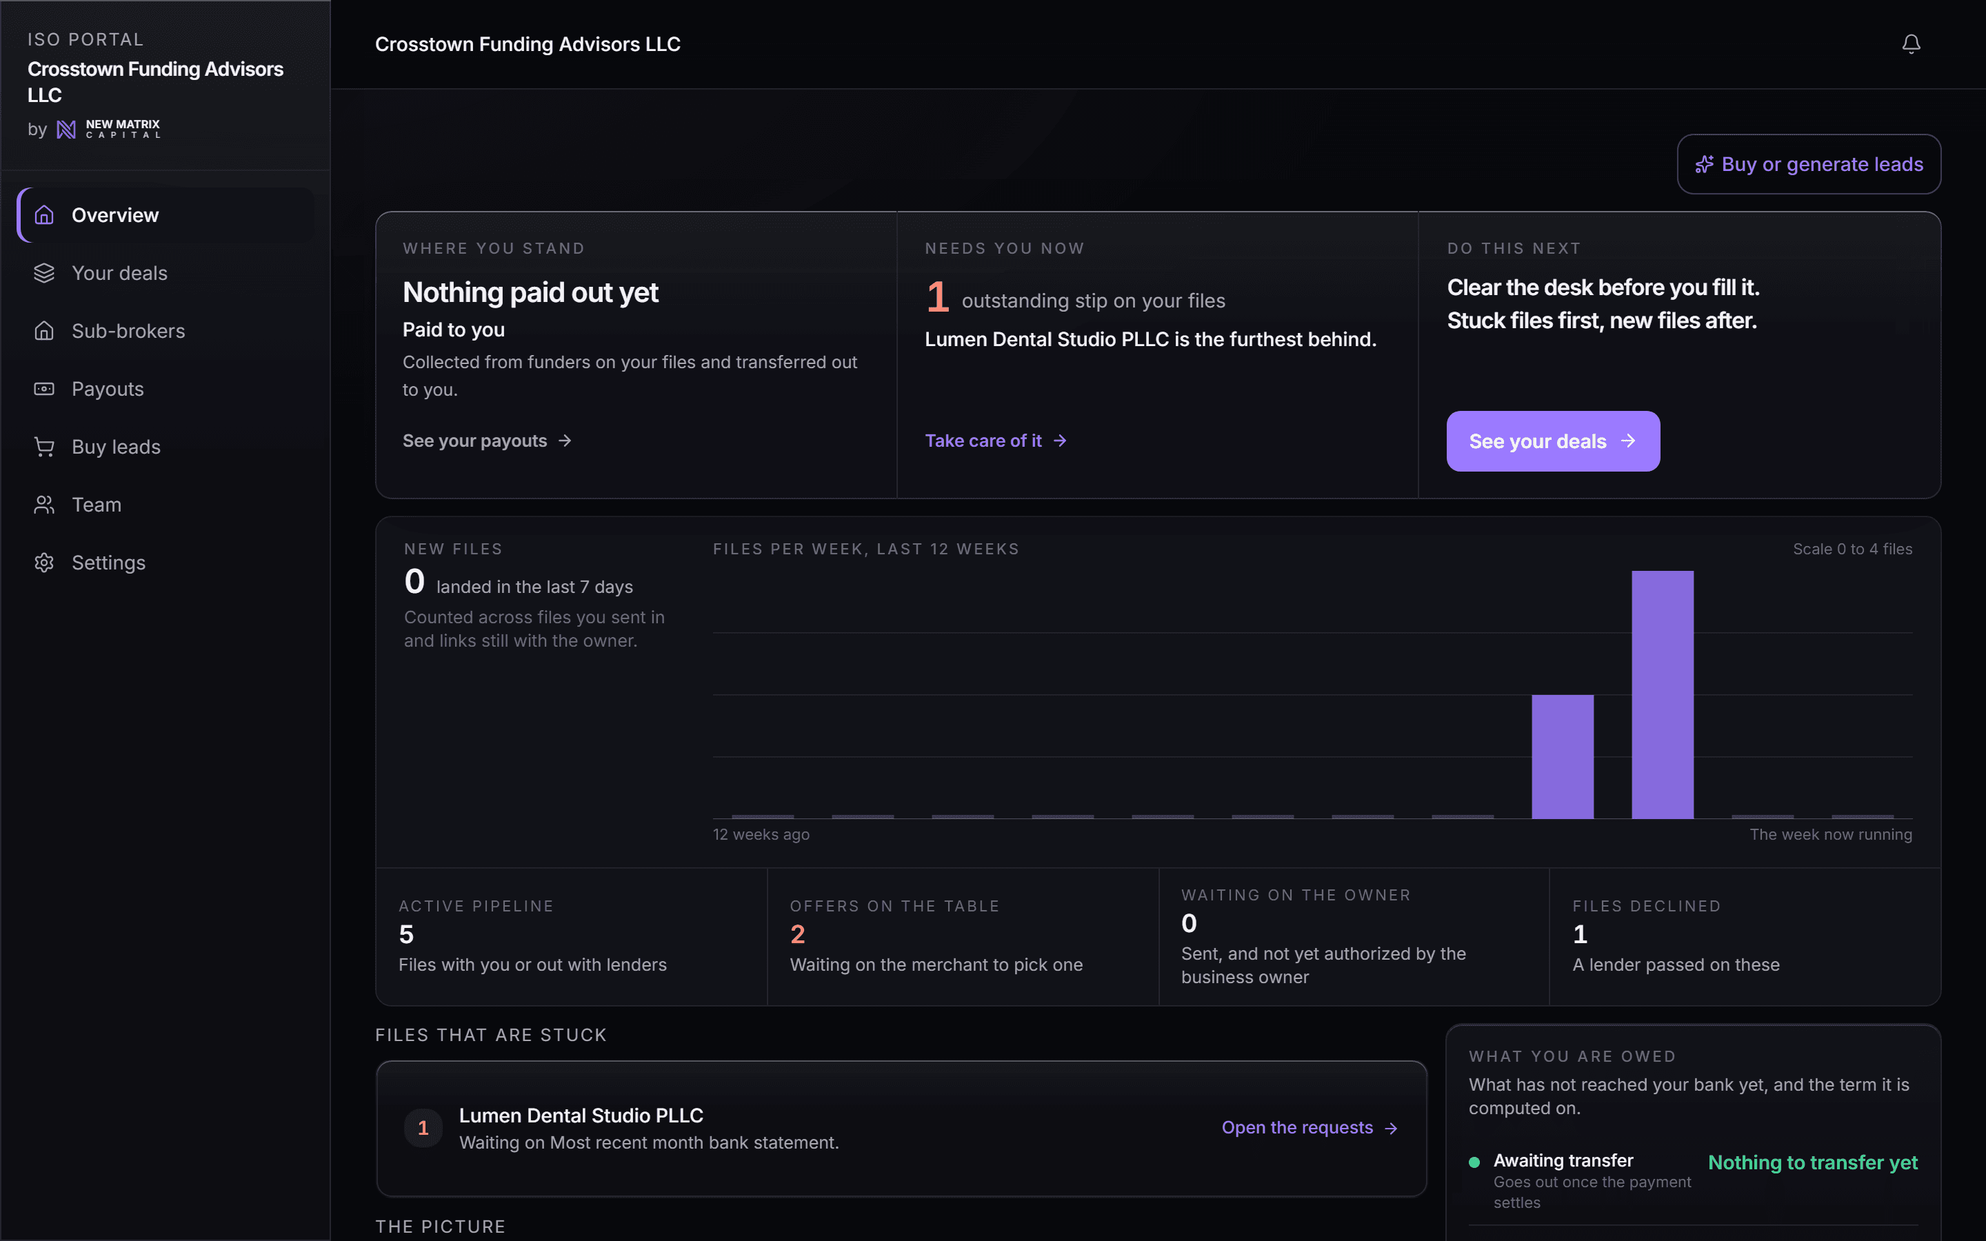Click "Waiting on Most recent month bank statement"

(648, 1142)
